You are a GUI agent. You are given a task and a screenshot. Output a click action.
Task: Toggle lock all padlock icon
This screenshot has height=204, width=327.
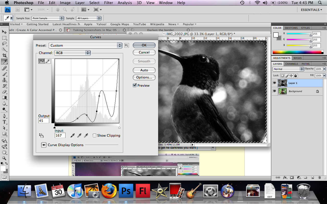click(x=295, y=76)
